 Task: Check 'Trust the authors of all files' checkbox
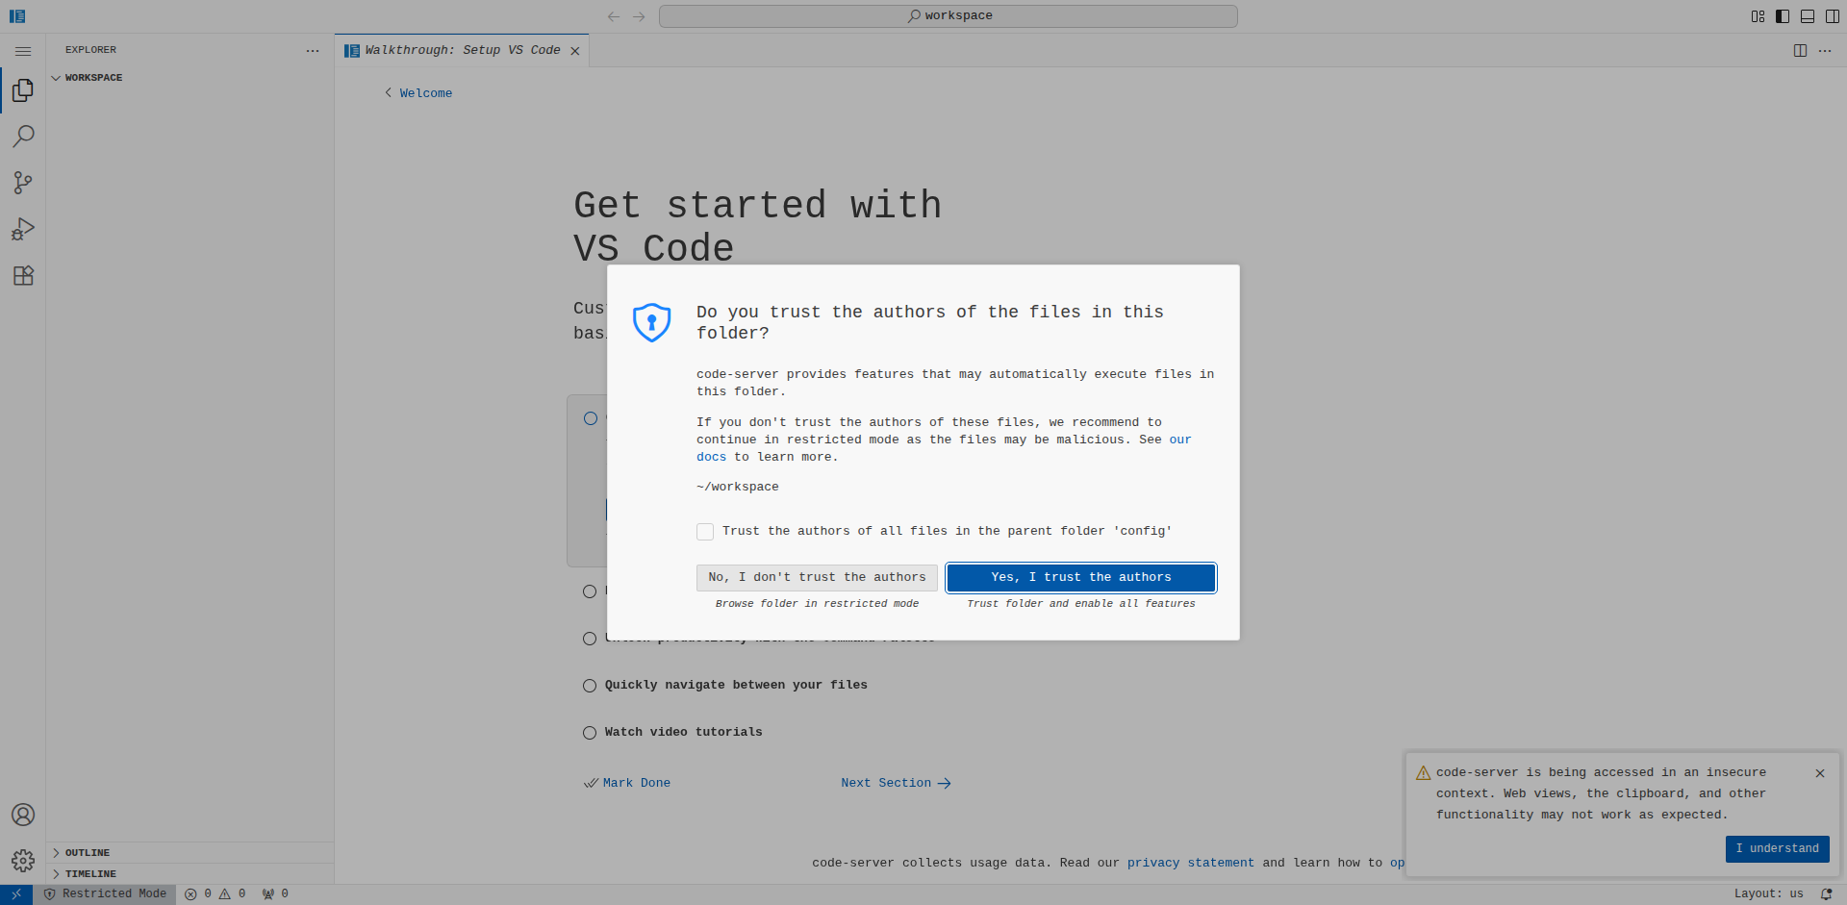click(x=705, y=532)
